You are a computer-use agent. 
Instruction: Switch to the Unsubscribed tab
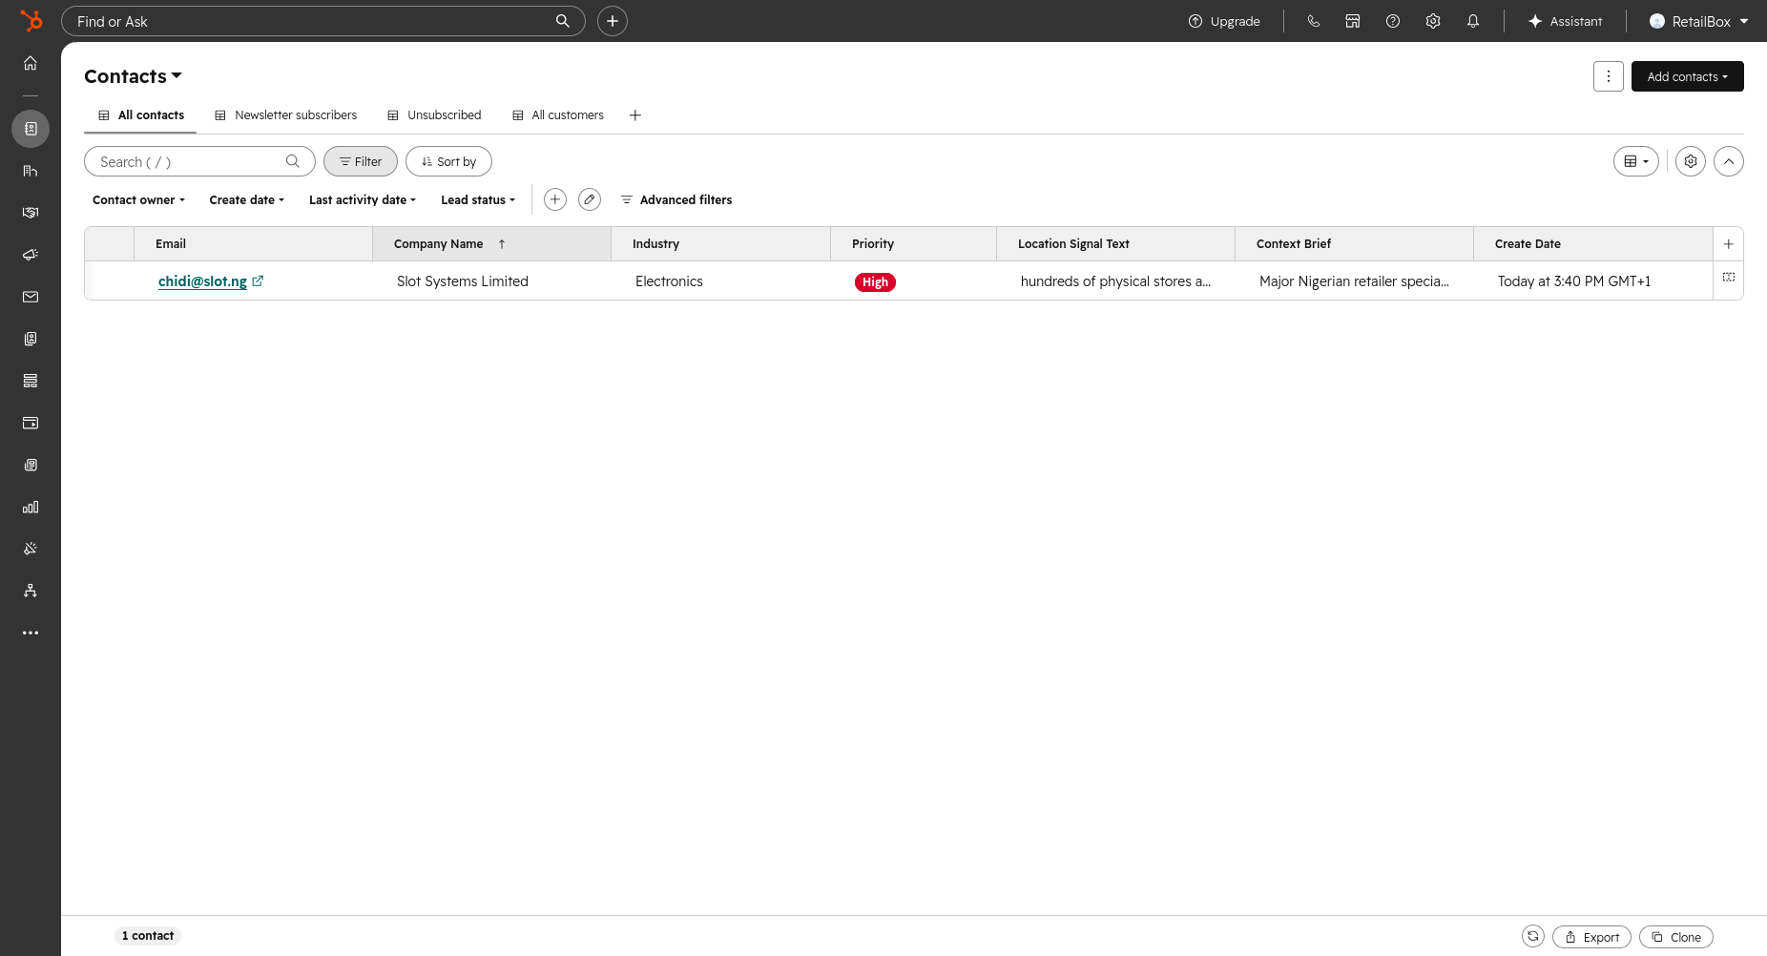tap(434, 115)
